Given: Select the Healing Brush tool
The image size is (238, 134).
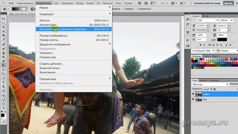Looking at the screenshot, I should pyautogui.click(x=3, y=44).
